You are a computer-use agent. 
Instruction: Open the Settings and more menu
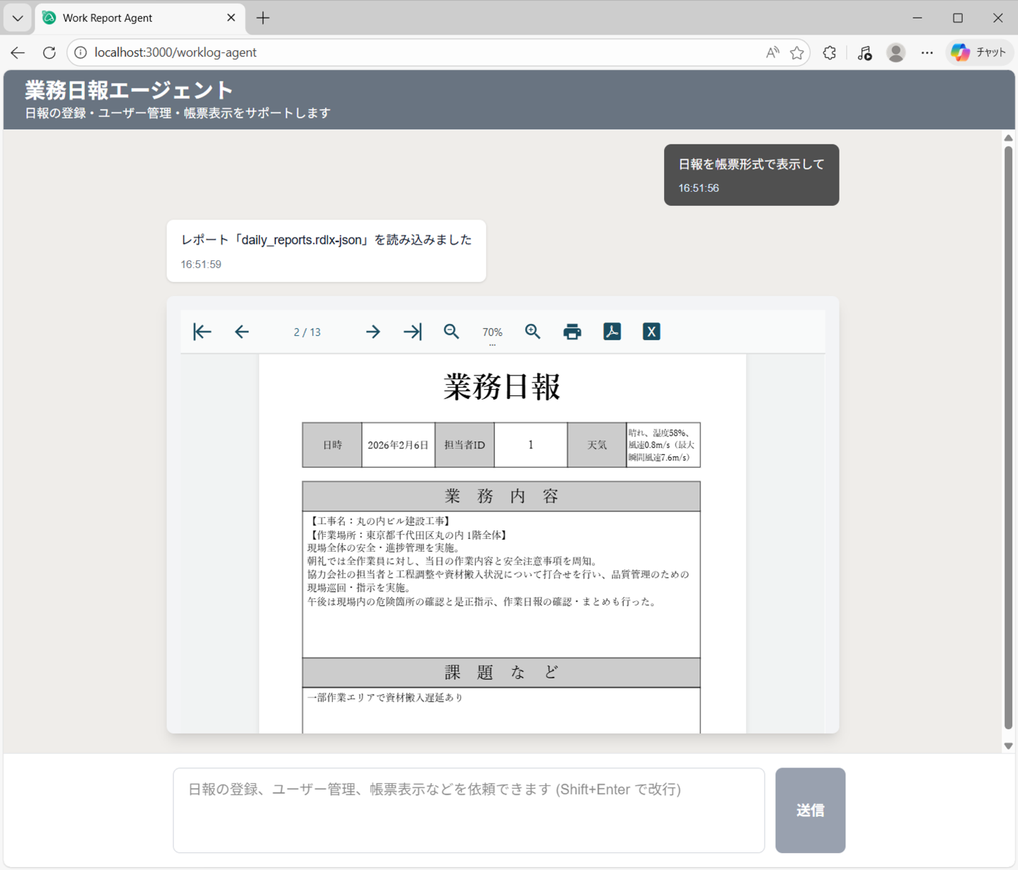(927, 52)
